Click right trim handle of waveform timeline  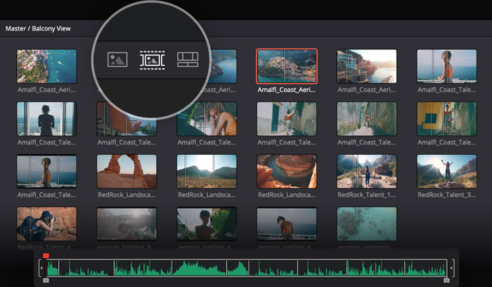point(451,268)
